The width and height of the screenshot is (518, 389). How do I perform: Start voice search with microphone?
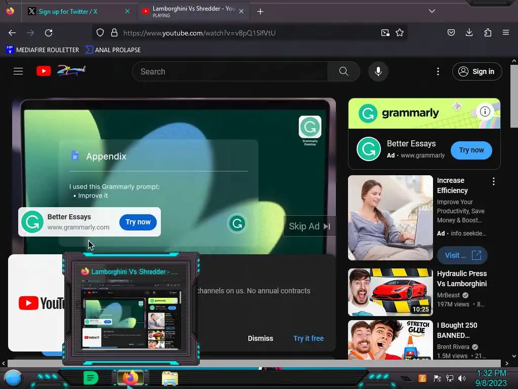tap(378, 71)
